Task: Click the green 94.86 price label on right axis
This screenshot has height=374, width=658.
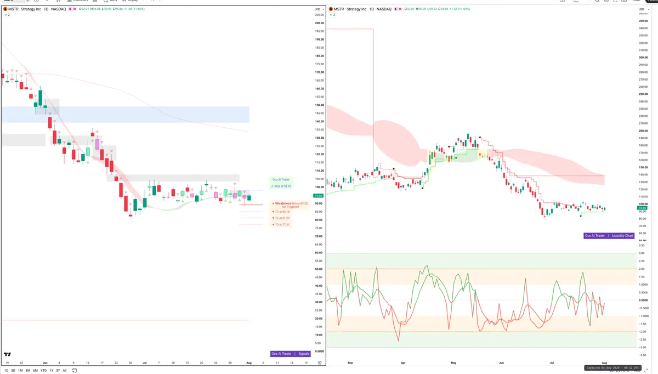Action: coord(642,207)
